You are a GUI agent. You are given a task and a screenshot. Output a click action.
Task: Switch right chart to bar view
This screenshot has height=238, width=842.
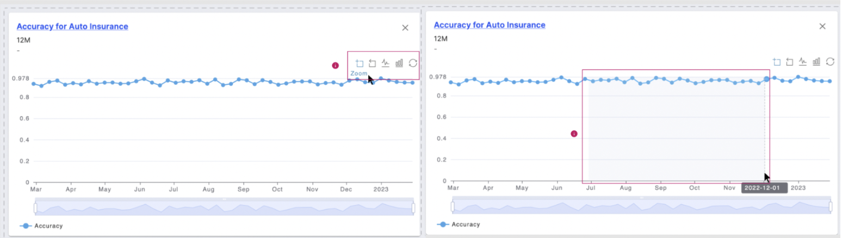tap(816, 61)
